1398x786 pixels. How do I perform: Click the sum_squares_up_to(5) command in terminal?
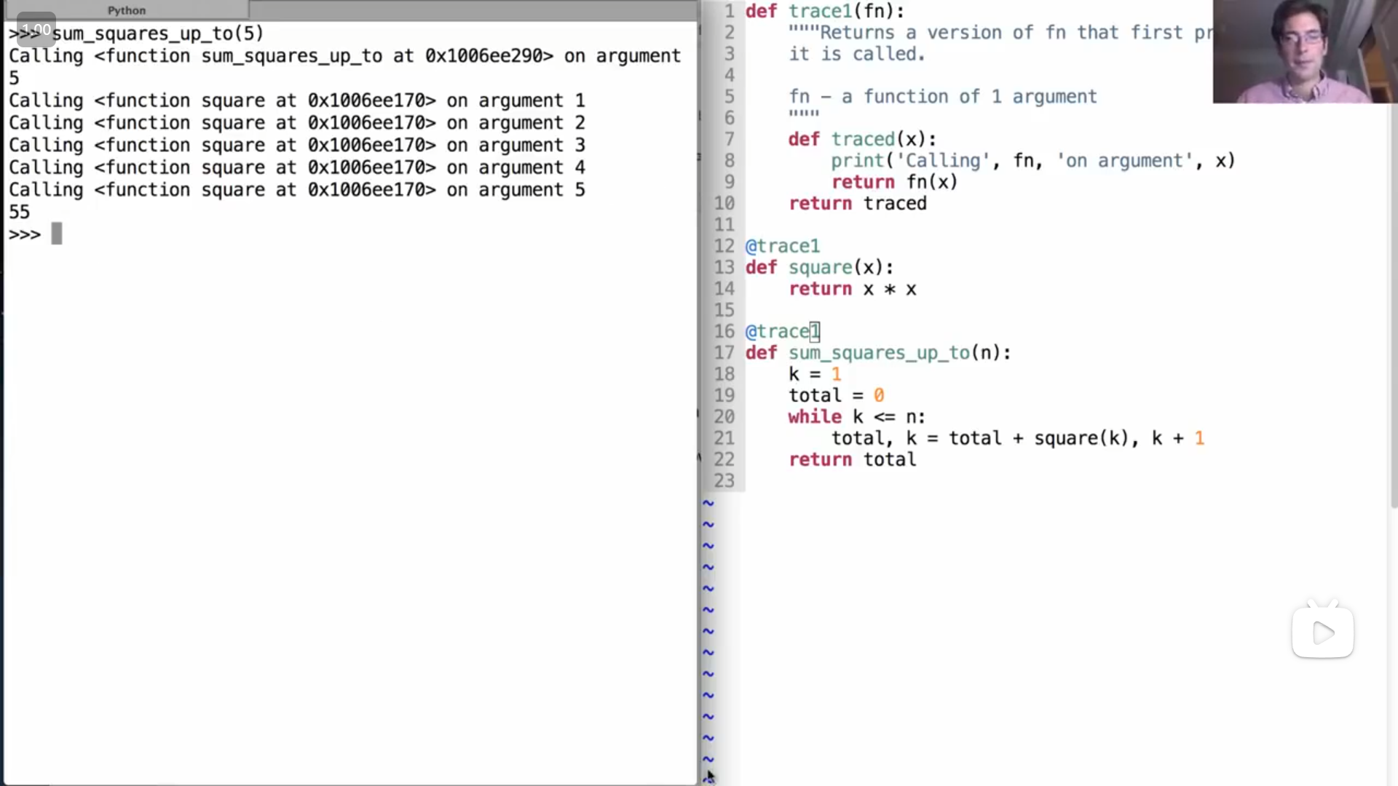[x=157, y=33]
